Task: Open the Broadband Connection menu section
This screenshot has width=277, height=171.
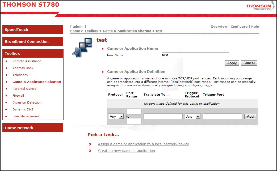Action: pos(33,41)
